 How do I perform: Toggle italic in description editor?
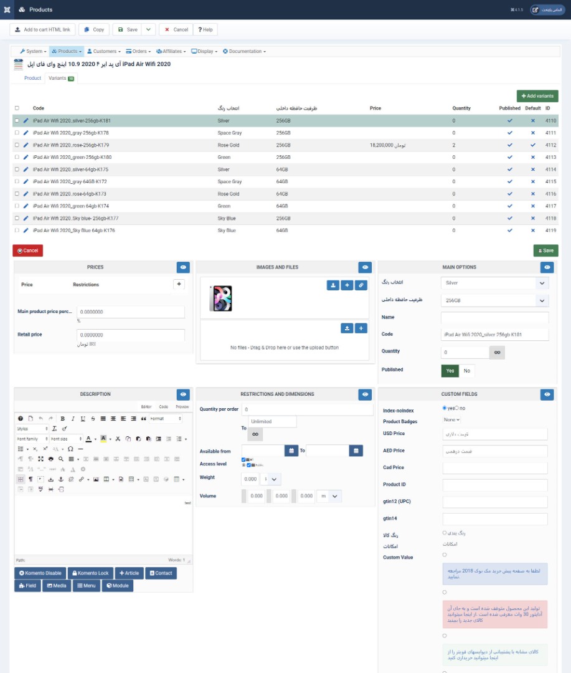point(73,419)
